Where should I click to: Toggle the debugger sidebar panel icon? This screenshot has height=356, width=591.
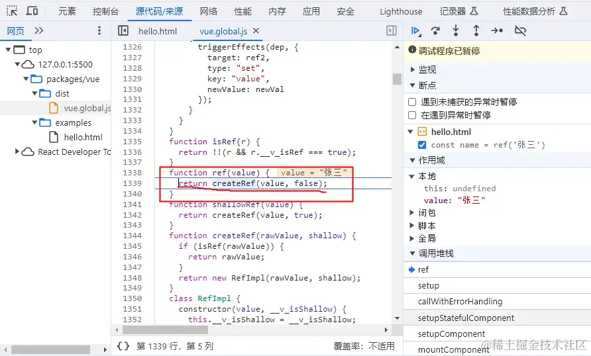coord(392,30)
